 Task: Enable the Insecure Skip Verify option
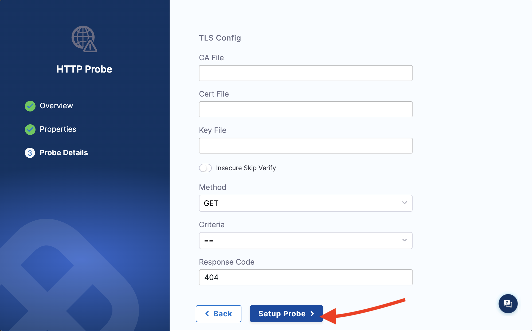205,168
